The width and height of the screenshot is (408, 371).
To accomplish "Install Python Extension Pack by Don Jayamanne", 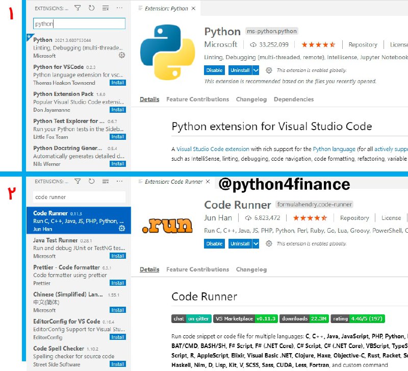I will click(118, 110).
